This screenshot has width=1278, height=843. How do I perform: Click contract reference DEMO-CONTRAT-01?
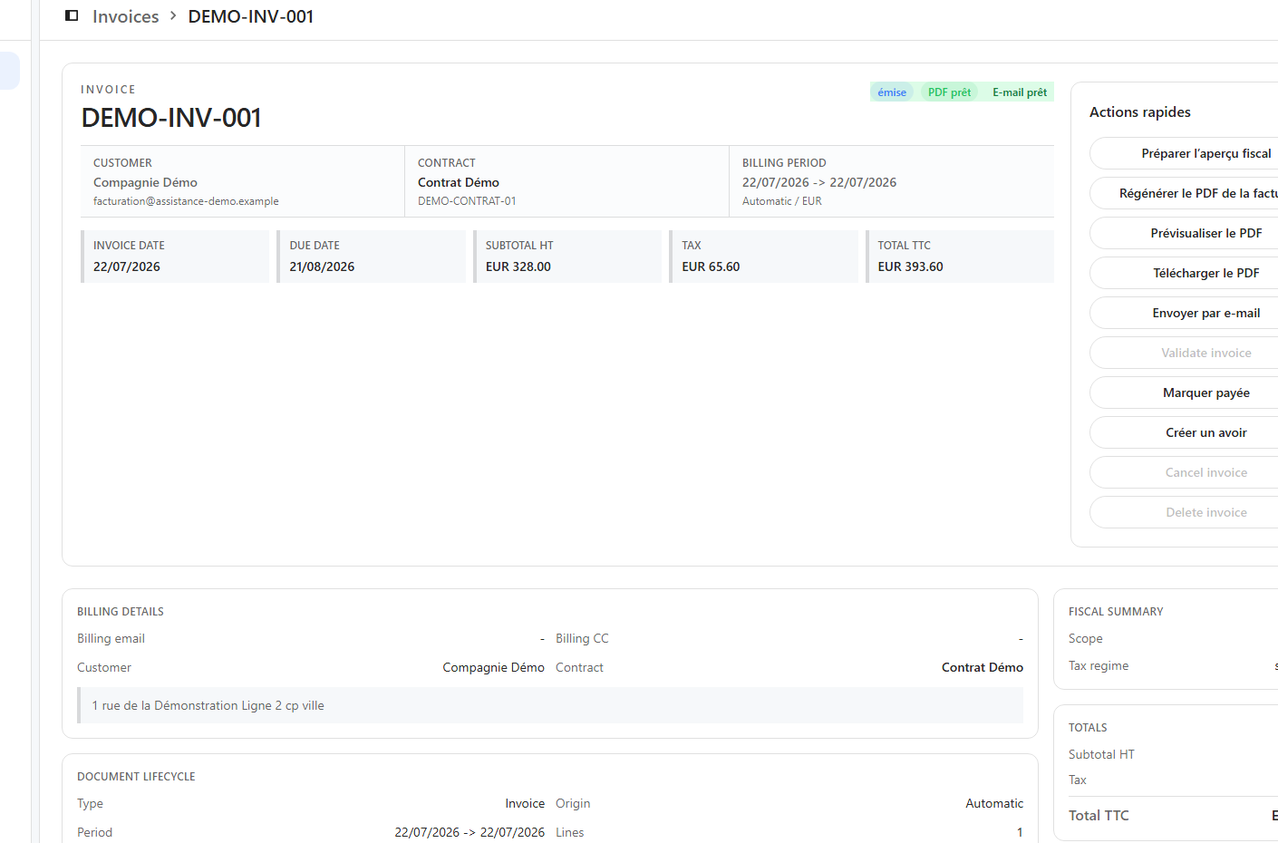[x=467, y=201]
